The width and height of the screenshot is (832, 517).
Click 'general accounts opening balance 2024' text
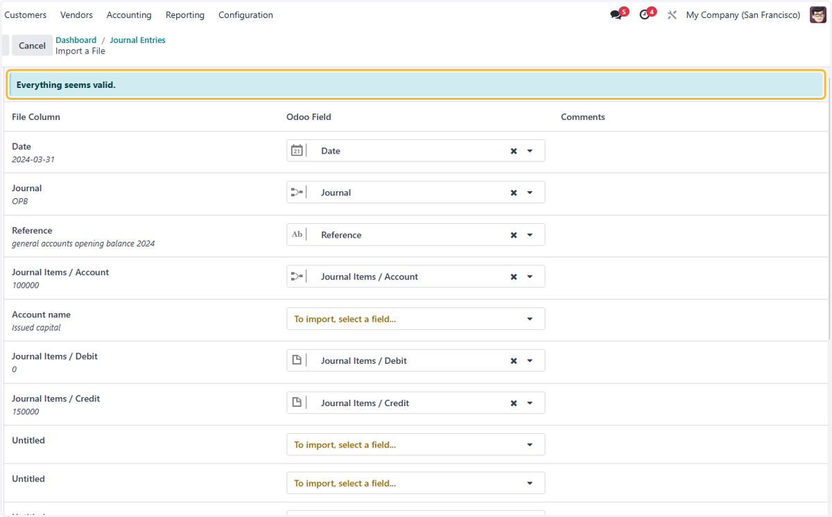[x=83, y=244]
